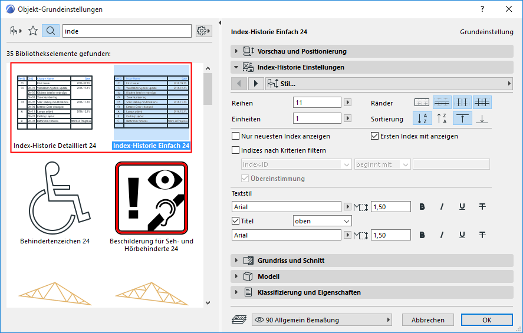523x333 pixels.
Task: Toggle italic for title text
Action: point(442,235)
